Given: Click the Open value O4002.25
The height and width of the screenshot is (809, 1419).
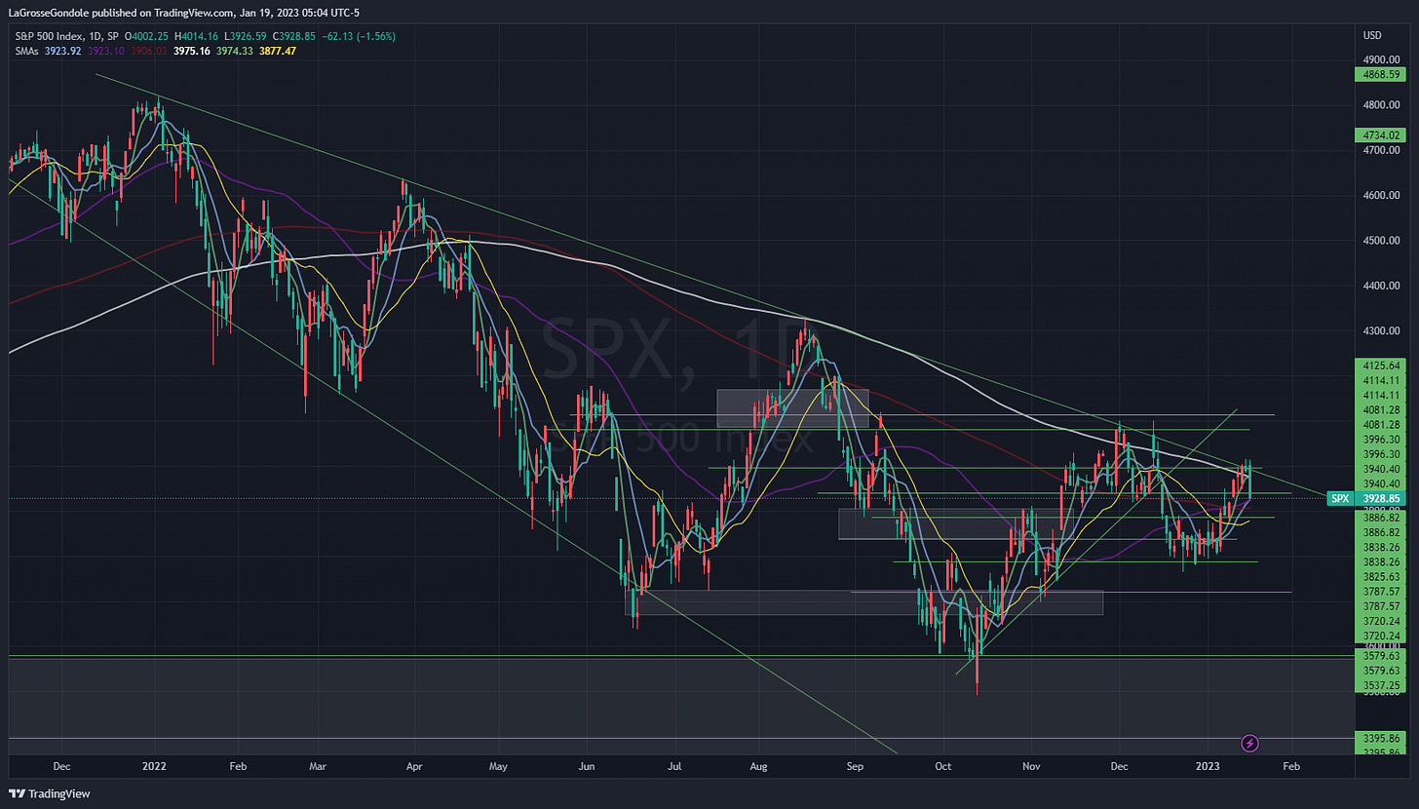Looking at the screenshot, I should coord(144,36).
